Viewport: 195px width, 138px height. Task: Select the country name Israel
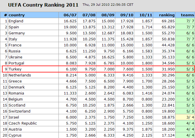[14, 117]
